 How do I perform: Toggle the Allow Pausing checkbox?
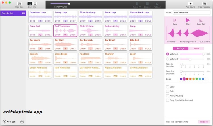(168, 96)
